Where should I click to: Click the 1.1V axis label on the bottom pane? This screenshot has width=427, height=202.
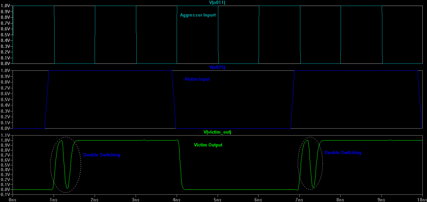(x=6, y=135)
